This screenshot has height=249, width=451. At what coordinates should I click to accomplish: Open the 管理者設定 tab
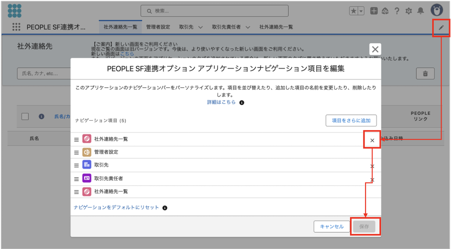tap(158, 27)
